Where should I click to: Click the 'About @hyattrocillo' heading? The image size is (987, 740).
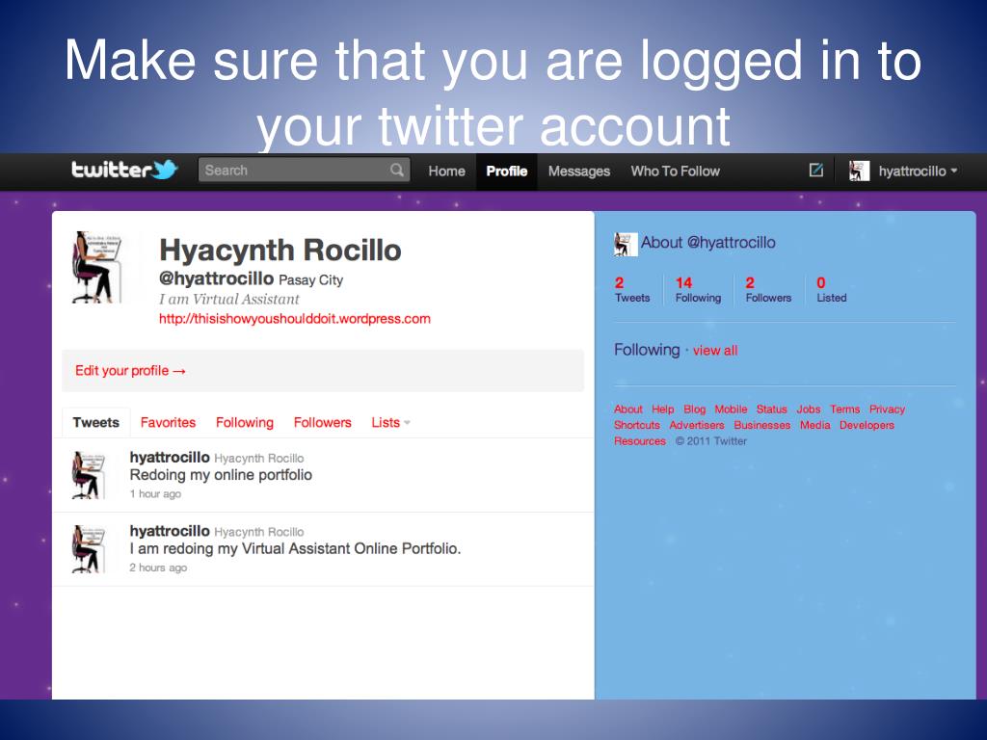pyautogui.click(x=708, y=243)
